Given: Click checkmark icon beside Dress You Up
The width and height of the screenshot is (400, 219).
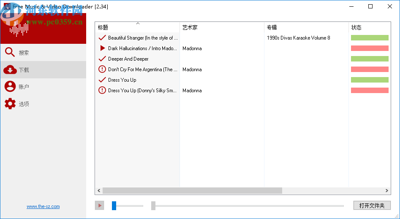Looking at the screenshot, I should coord(102,80).
